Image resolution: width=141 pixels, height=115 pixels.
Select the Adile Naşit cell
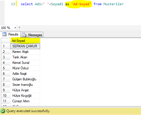click(x=25, y=74)
